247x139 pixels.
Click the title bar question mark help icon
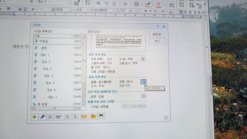pos(158,27)
